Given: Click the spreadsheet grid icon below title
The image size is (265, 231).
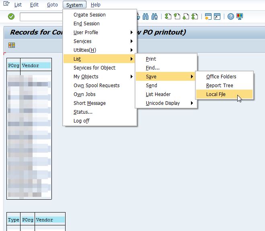Looking at the screenshot, I should tap(12, 45).
